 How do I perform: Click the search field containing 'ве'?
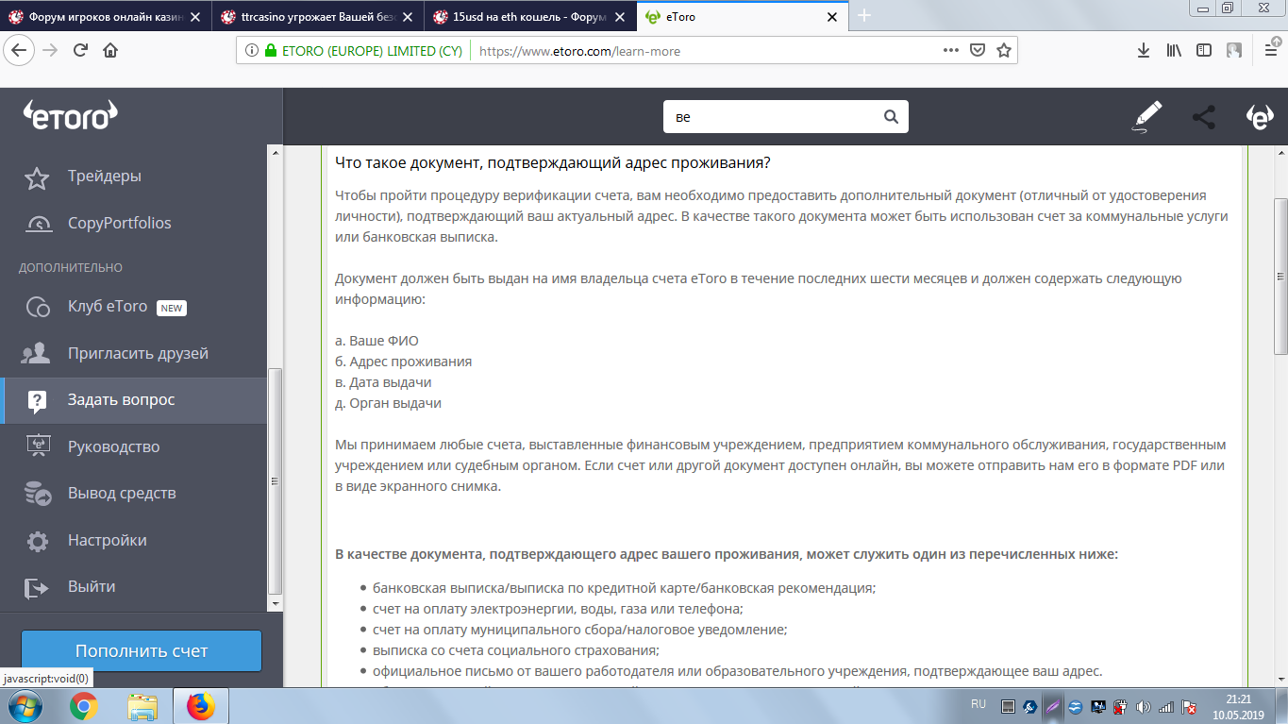point(786,117)
